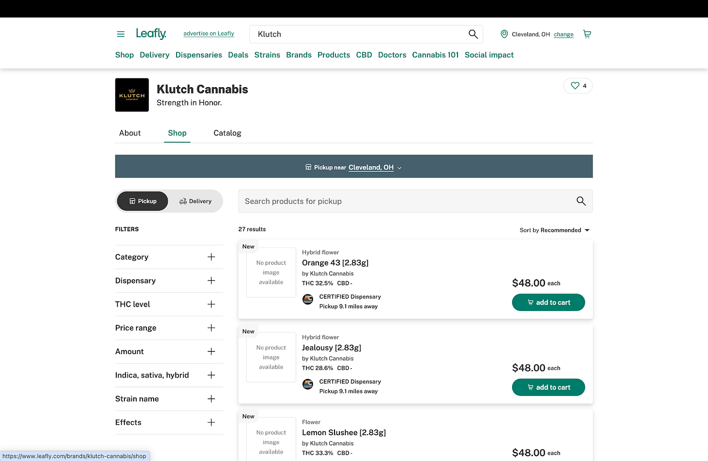The image size is (708, 461).
Task: Expand the Effects filter
Action: point(169,423)
